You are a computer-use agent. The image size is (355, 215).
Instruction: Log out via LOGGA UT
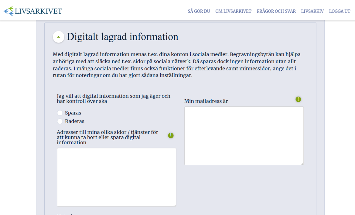(340, 11)
